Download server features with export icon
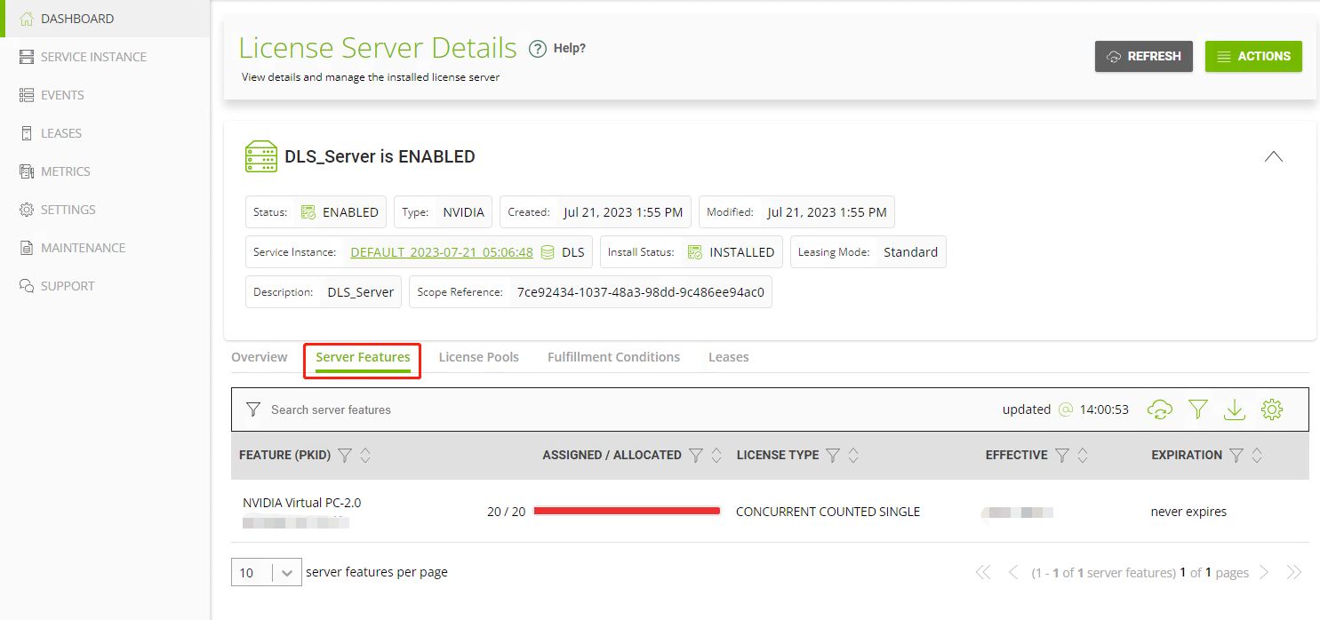This screenshot has height=620, width=1320. tap(1234, 409)
